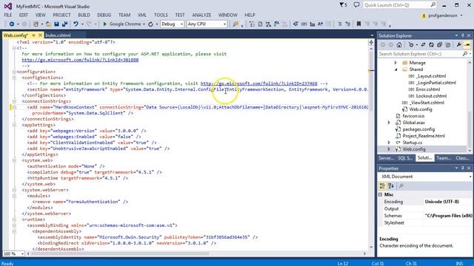The image size is (474, 266).
Task: Click the Solution Explorer search magnifier icon
Action: 465,54
